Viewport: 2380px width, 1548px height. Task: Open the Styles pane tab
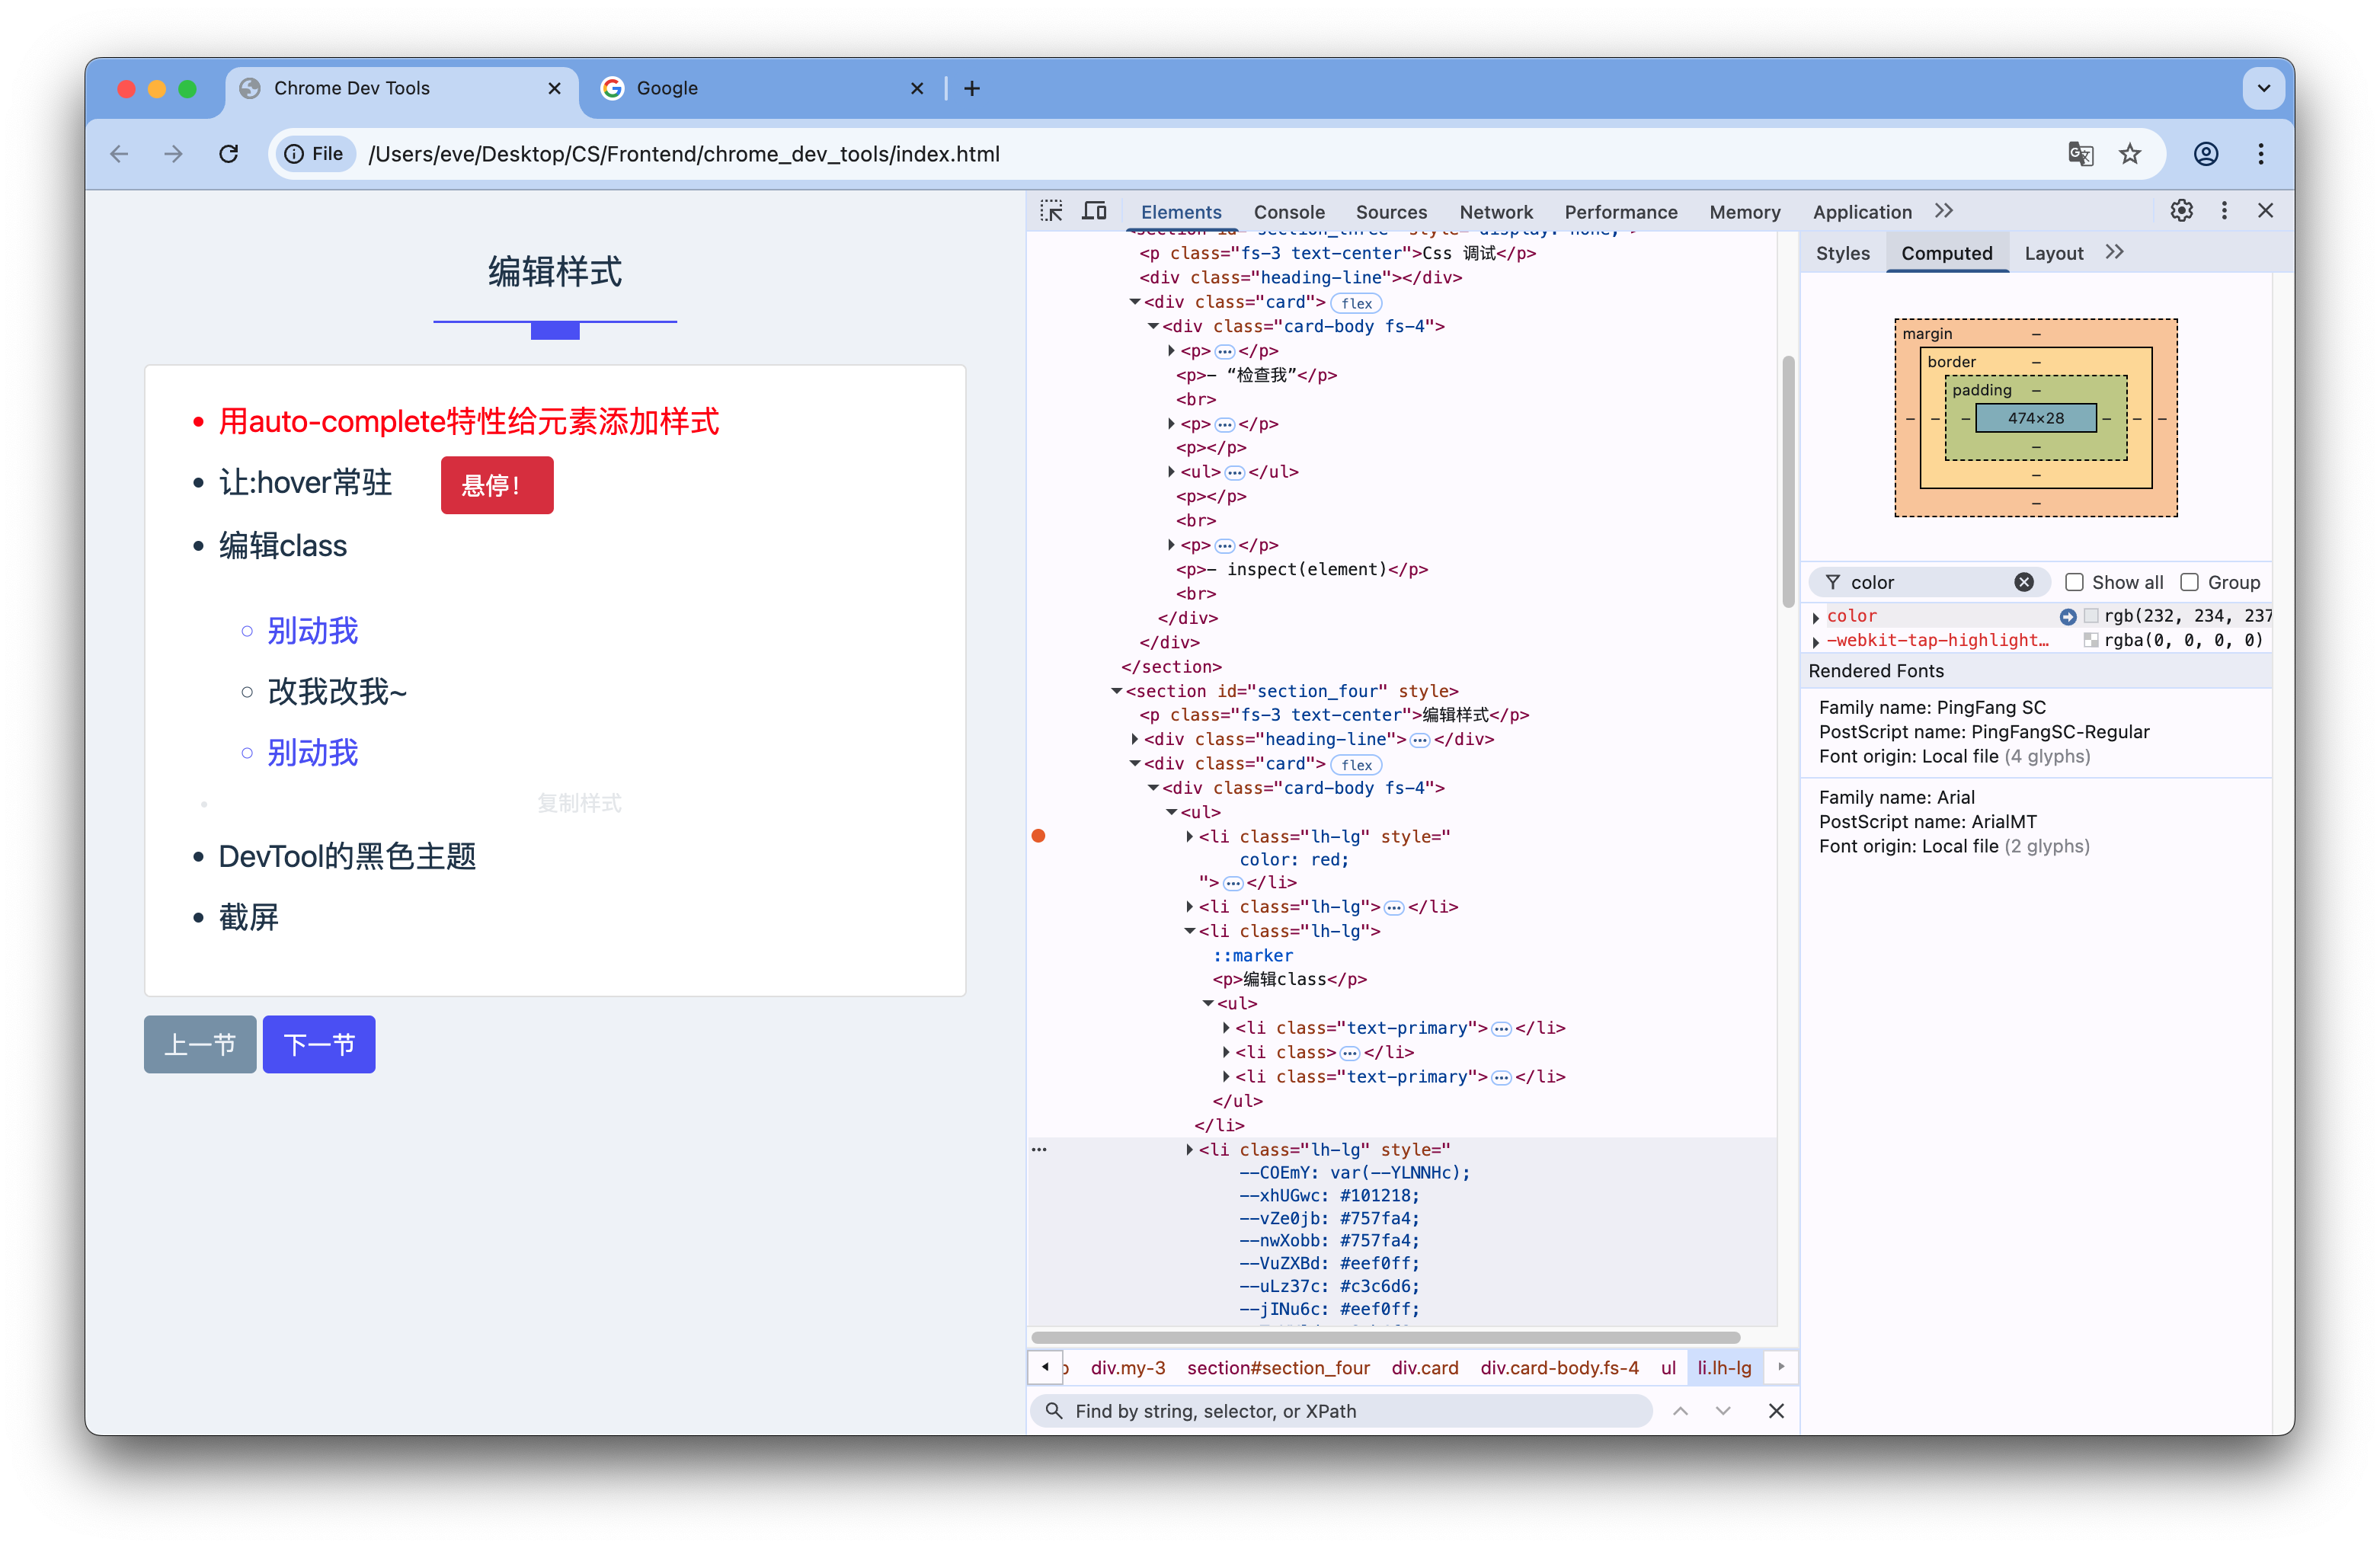1842,253
